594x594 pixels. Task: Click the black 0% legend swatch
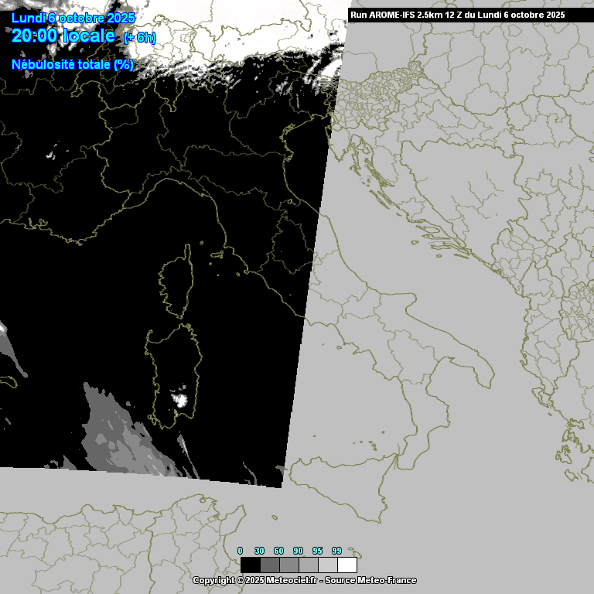[x=250, y=565]
